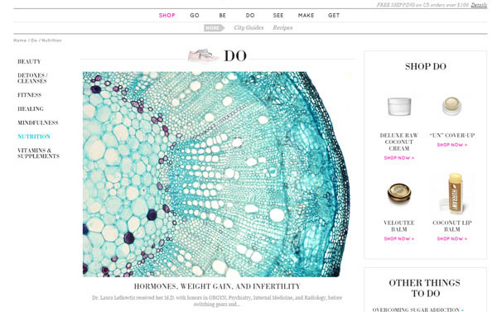Open the GET menu item

[334, 15]
